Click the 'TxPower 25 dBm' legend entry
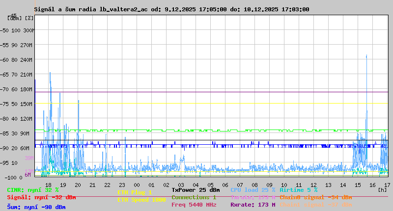 pyautogui.click(x=196, y=190)
